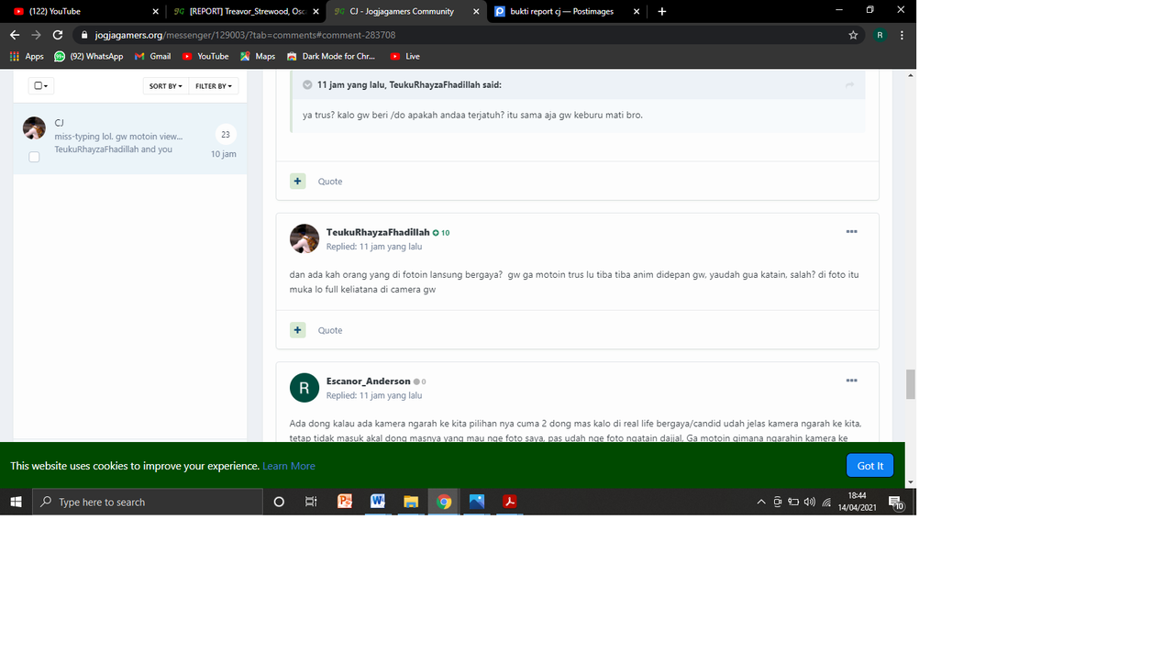Click the page vertical scrollbar thumb

click(x=910, y=384)
